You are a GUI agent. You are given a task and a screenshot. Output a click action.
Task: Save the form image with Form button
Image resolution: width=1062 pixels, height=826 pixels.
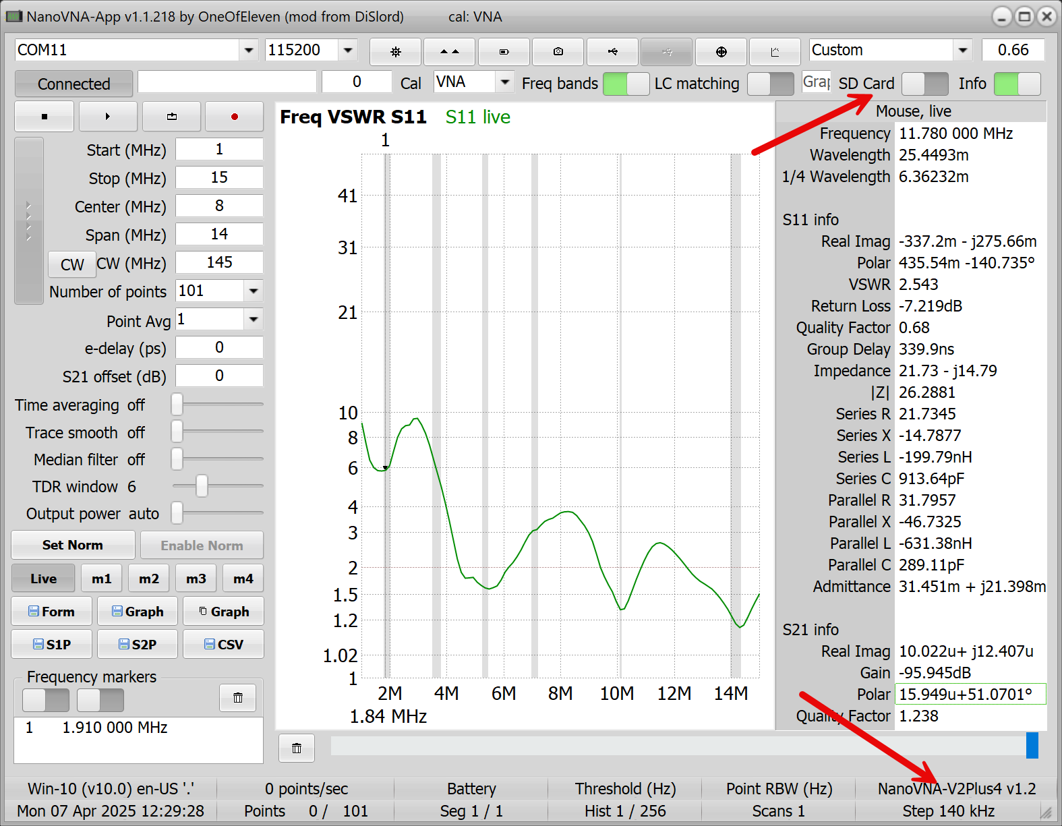click(52, 612)
